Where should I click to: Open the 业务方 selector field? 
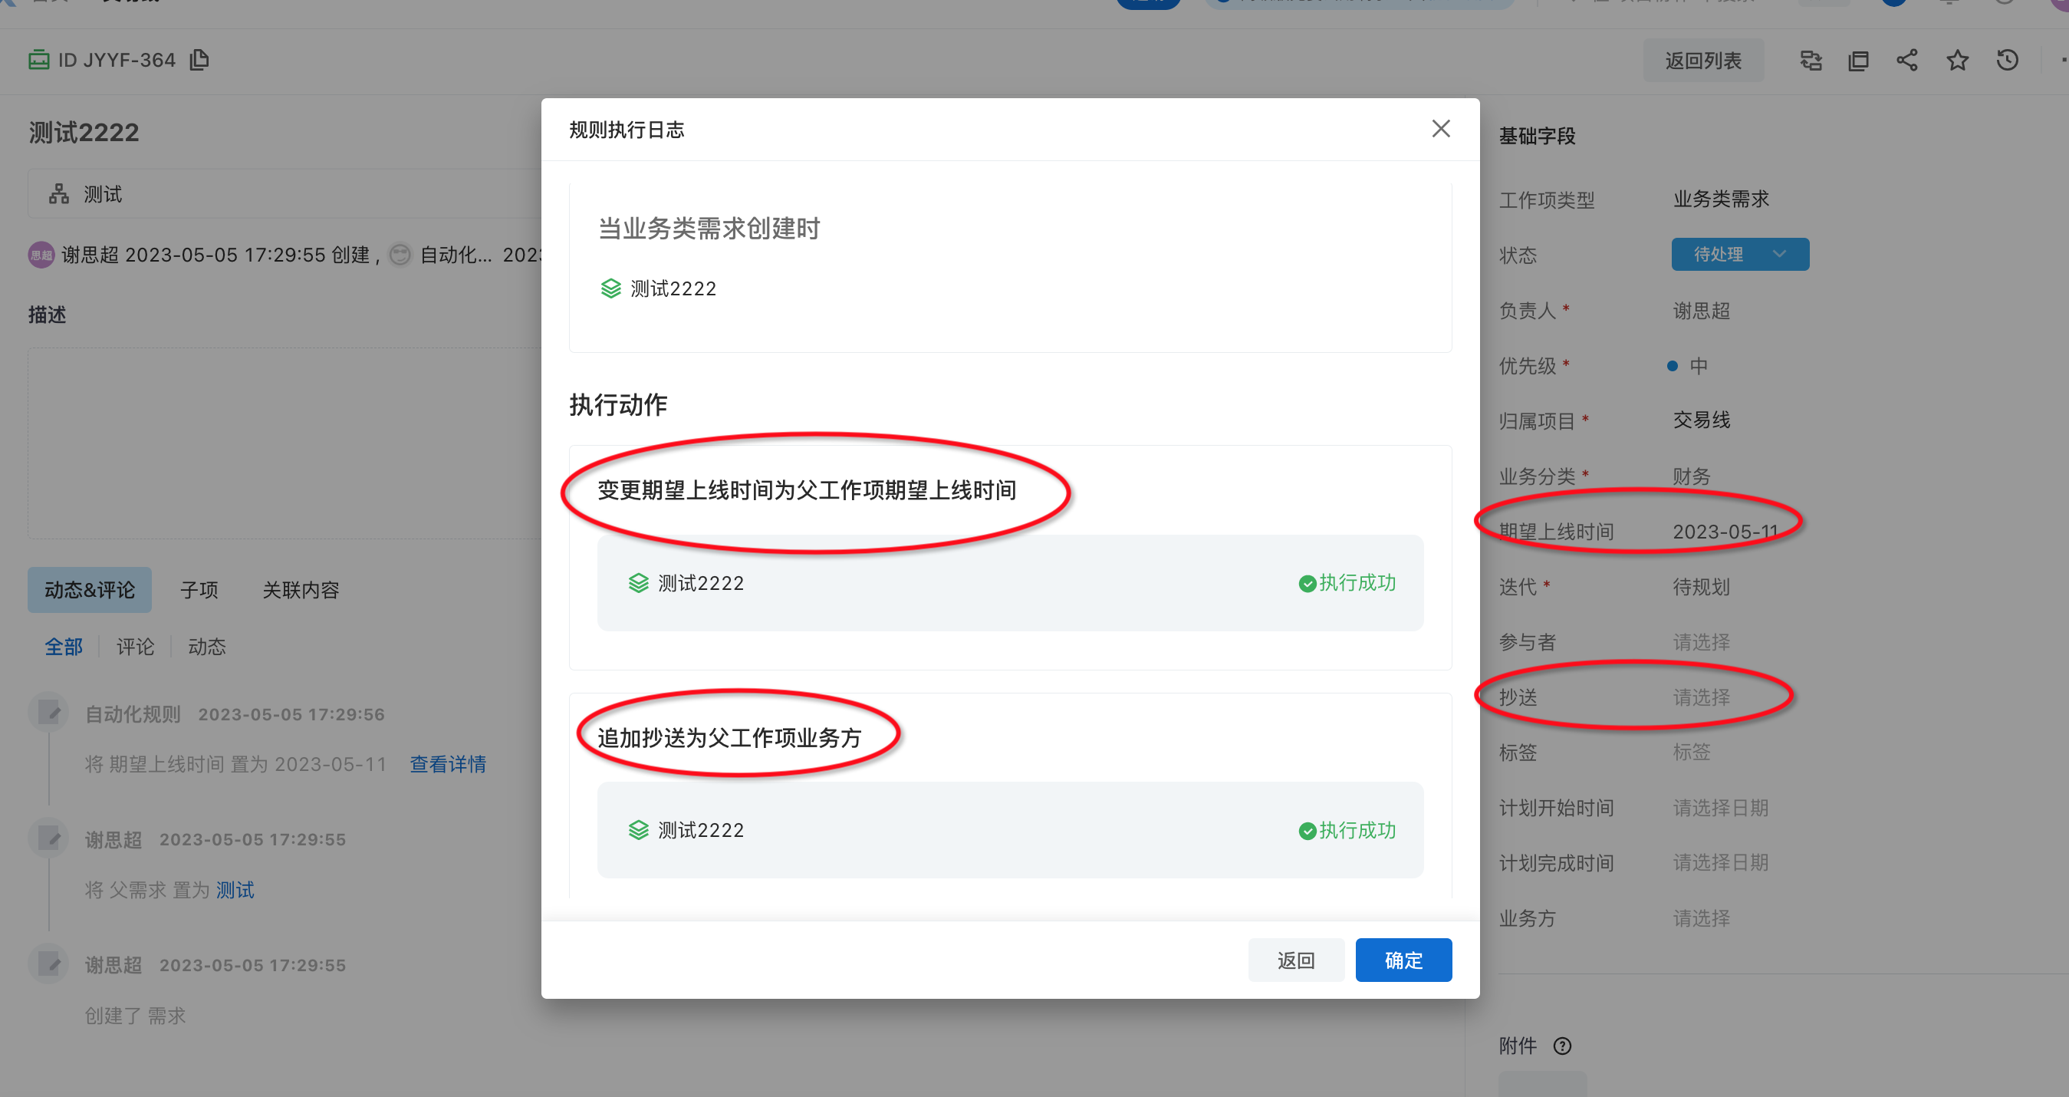1701,917
